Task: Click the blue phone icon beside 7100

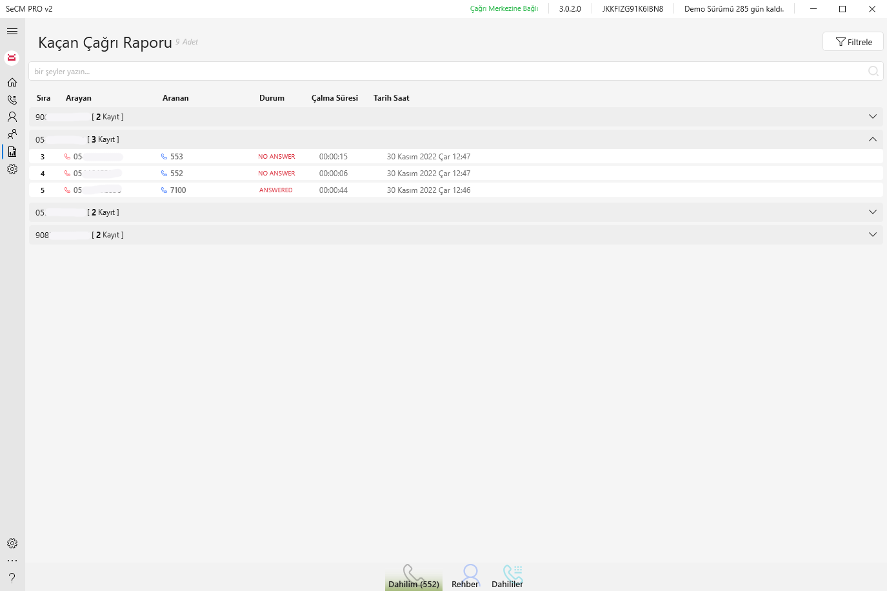Action: pyautogui.click(x=164, y=190)
